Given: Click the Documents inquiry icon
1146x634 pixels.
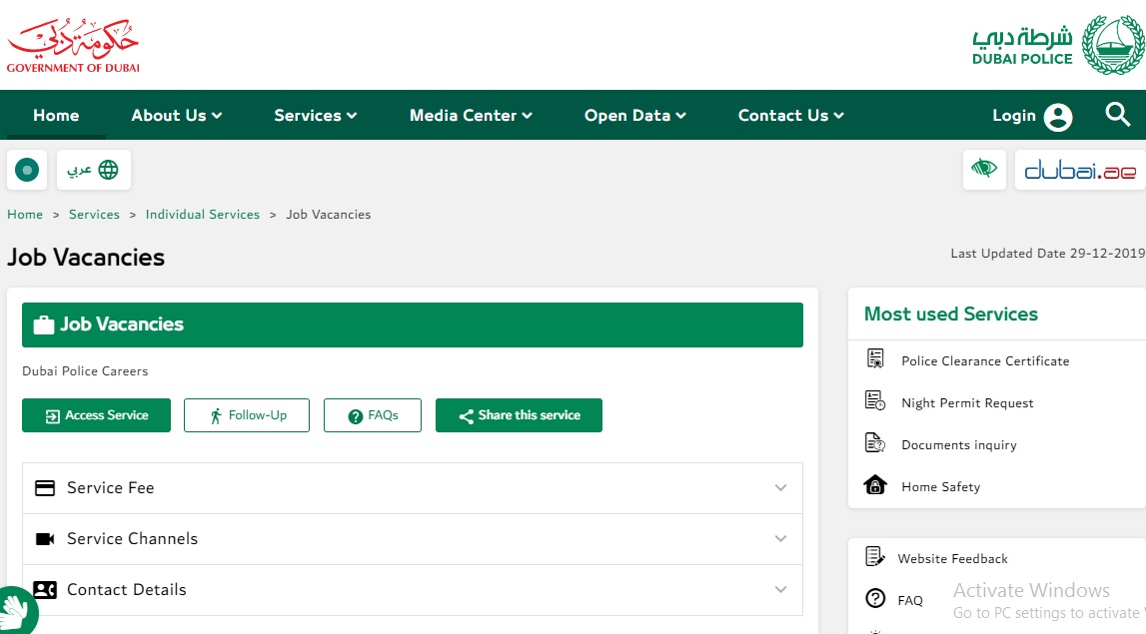Looking at the screenshot, I should [875, 442].
